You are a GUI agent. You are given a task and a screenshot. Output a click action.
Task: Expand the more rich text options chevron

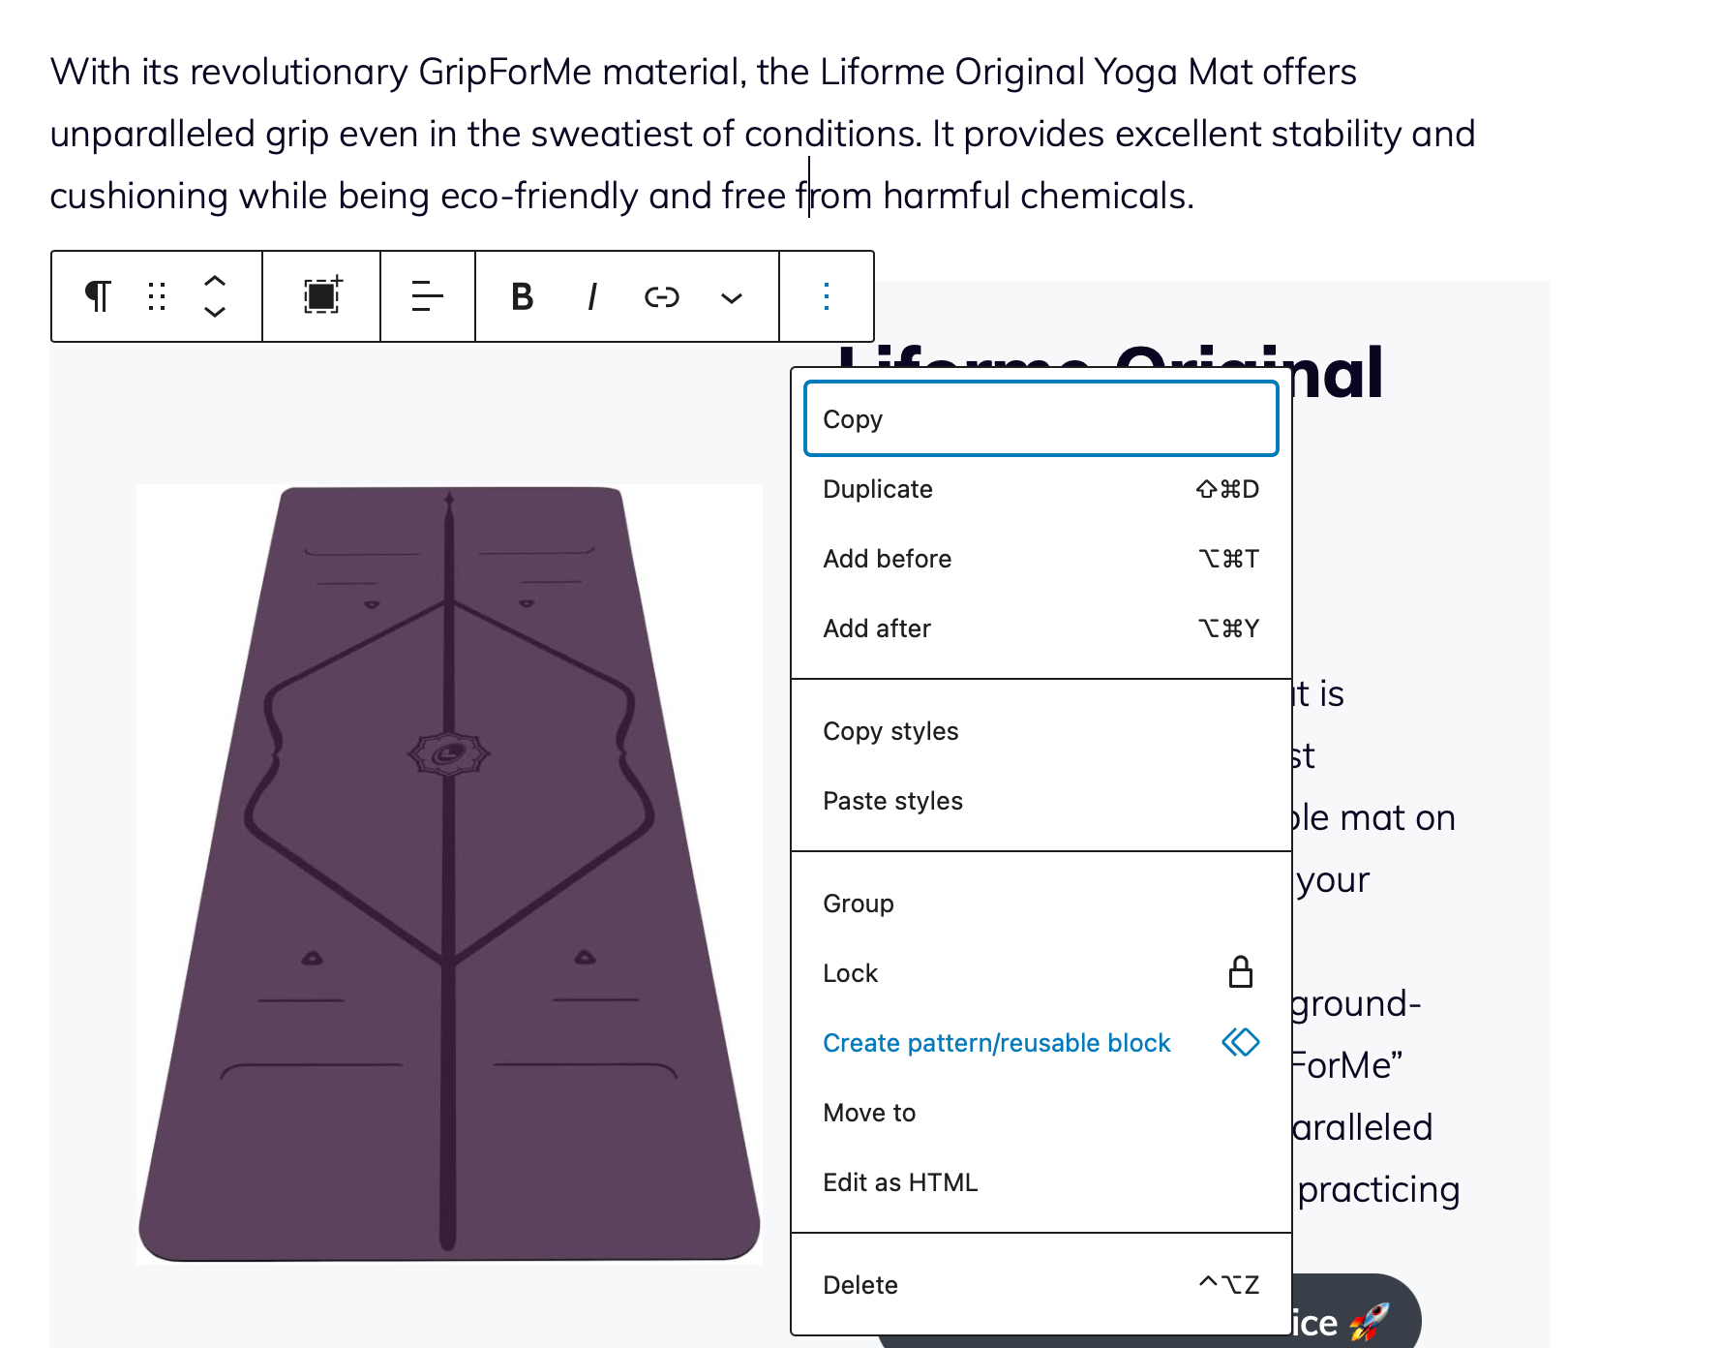[x=732, y=297]
